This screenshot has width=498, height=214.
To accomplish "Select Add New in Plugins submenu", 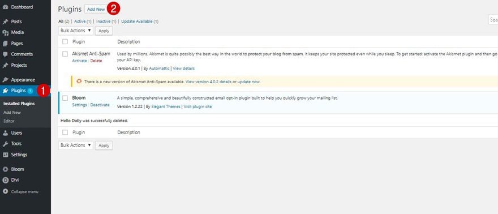I will tap(12, 113).
